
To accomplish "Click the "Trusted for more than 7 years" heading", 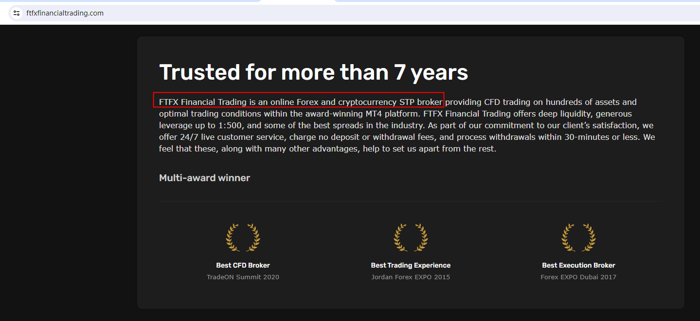I will point(313,72).
